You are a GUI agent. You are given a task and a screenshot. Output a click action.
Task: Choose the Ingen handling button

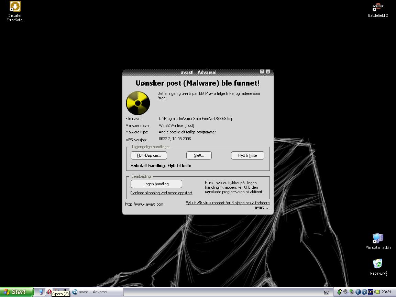point(156,184)
